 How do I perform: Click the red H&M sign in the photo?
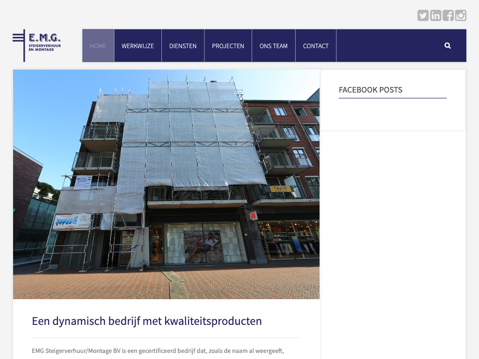[x=253, y=216]
